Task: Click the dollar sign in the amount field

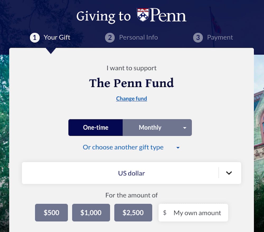Action: 165,213
